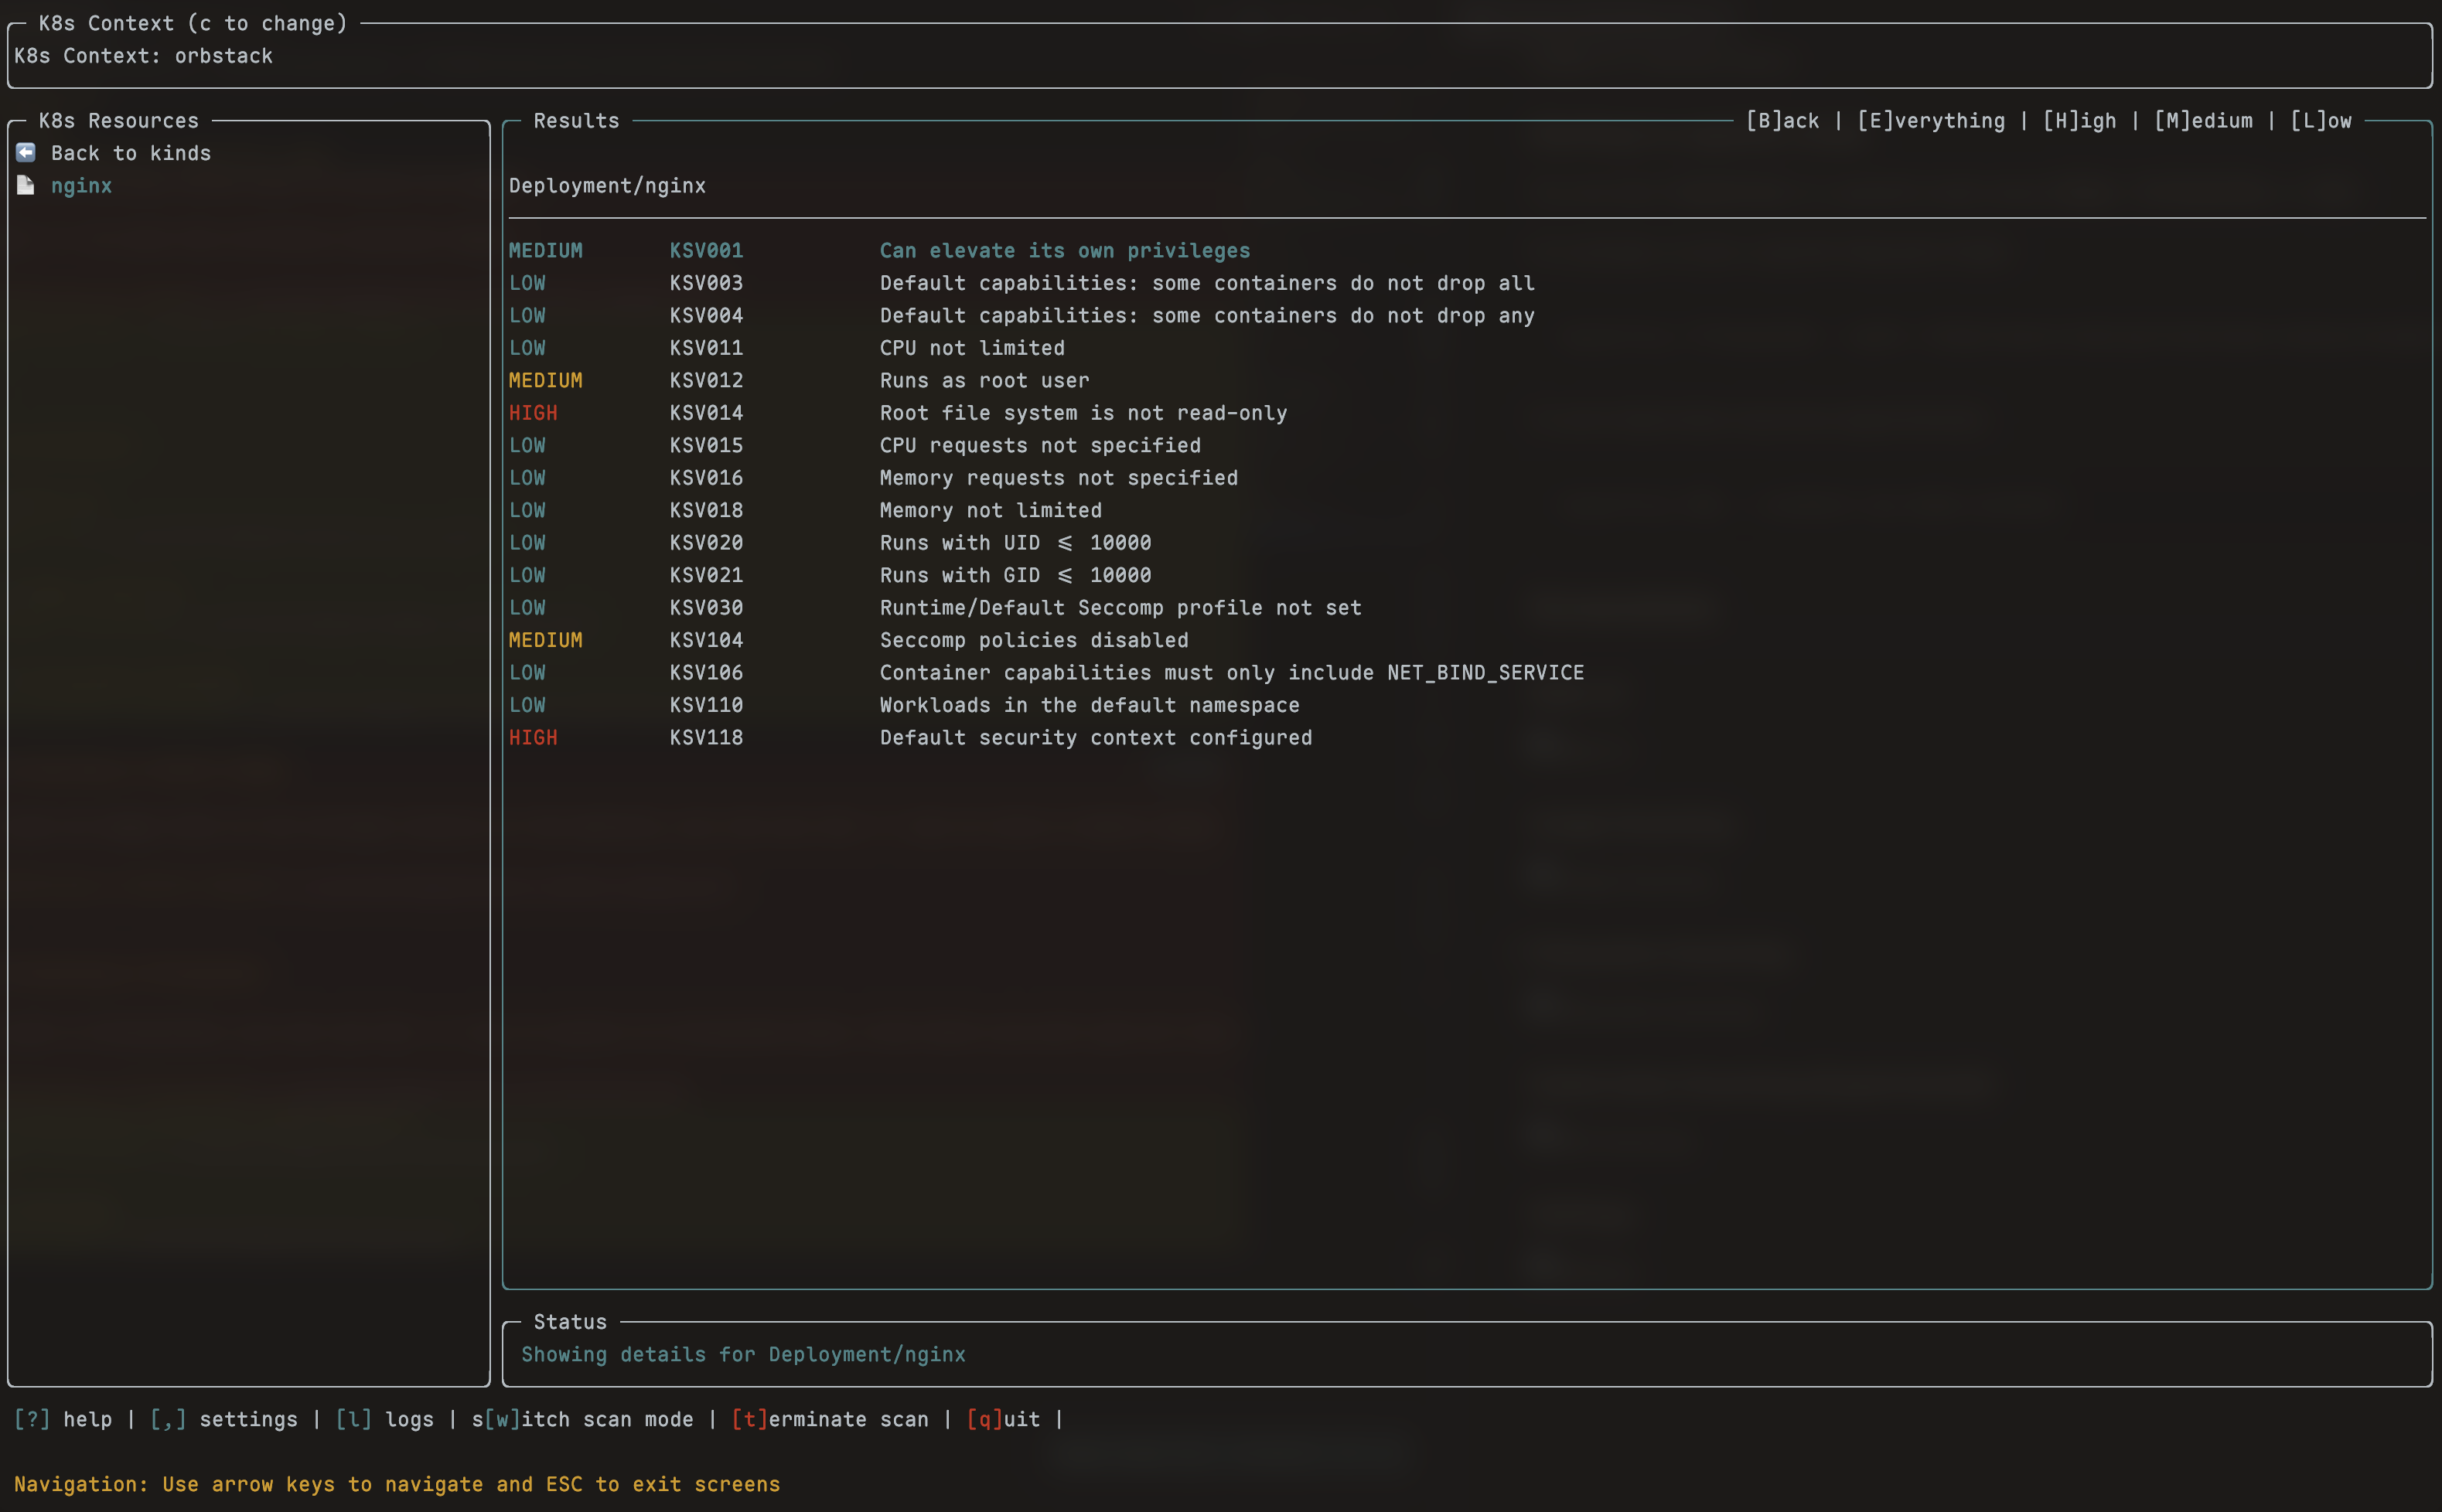The image size is (2442, 1512).
Task: Open [l] logs shortcut
Action: (385, 1419)
